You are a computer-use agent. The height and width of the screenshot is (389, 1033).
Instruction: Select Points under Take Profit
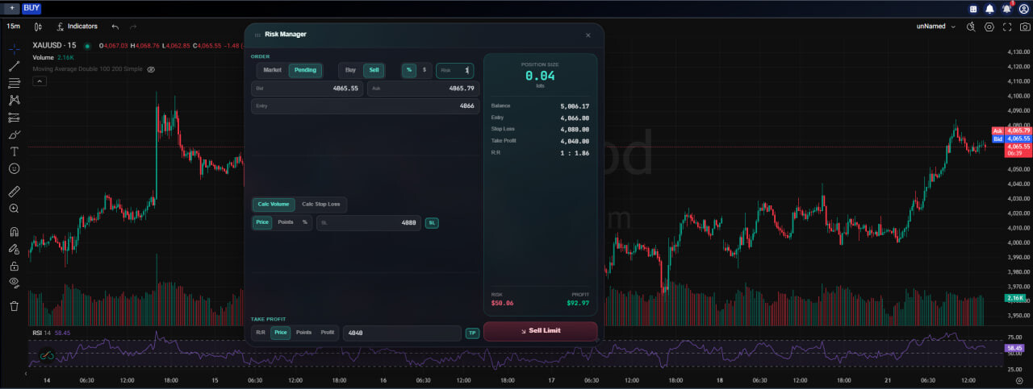[303, 333]
